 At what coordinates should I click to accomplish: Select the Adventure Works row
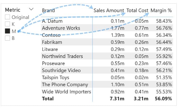point(107,28)
